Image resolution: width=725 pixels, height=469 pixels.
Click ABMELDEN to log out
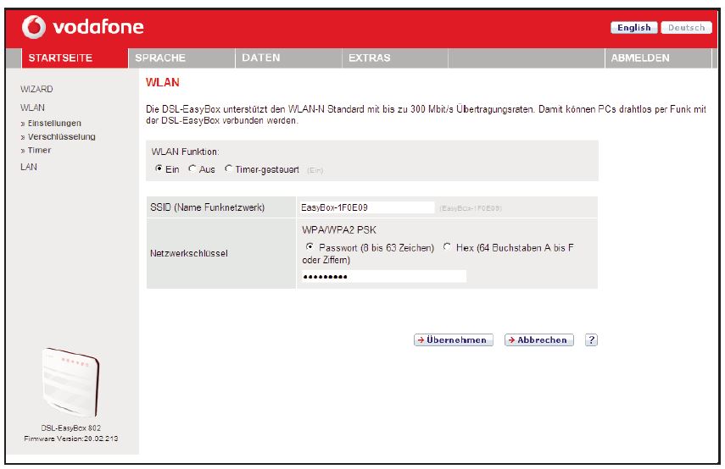pyautogui.click(x=658, y=58)
